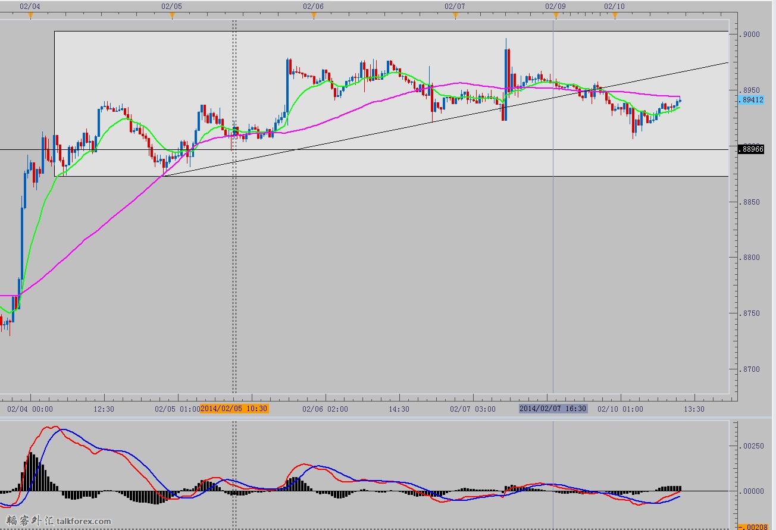The height and width of the screenshot is (530, 776).
Task: Click the 02/06 02:00 time axis label
Action: click(x=325, y=409)
